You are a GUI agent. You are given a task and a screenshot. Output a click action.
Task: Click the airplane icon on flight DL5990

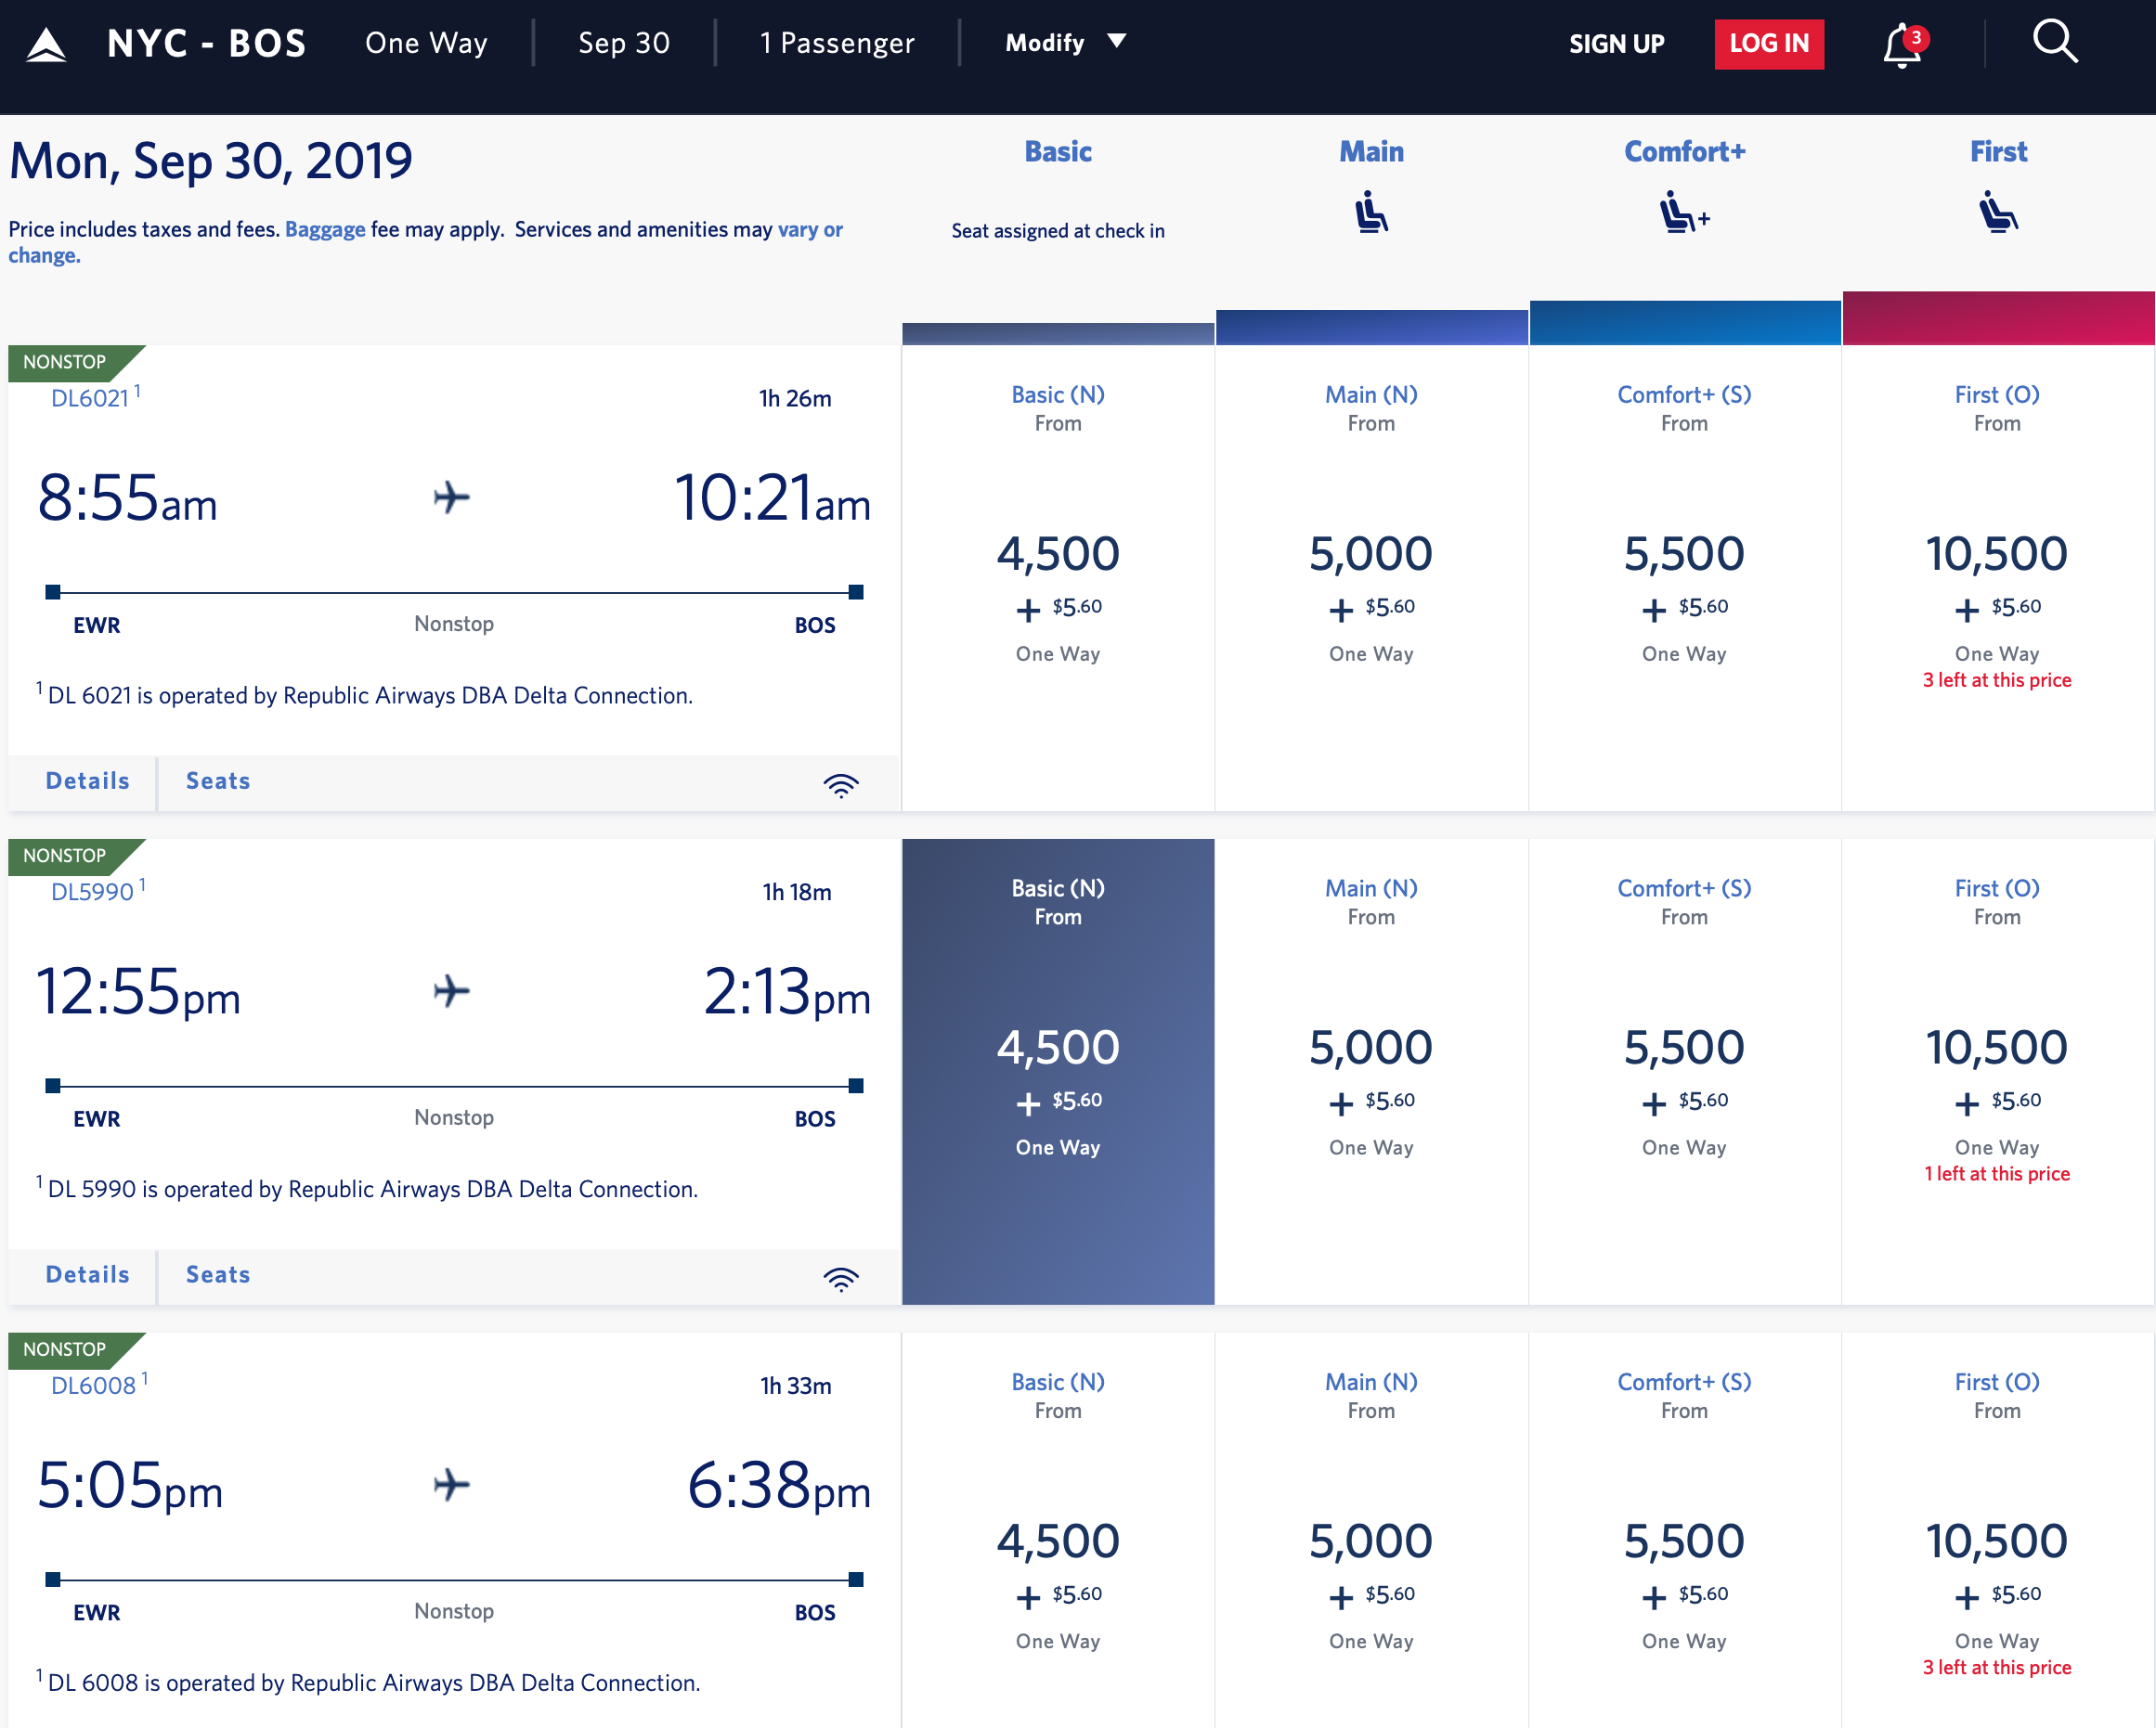[452, 989]
